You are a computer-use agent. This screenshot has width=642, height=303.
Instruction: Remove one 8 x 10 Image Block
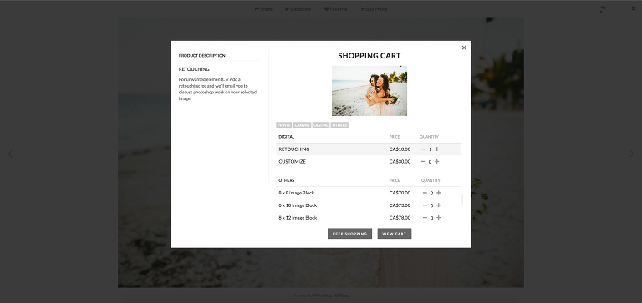[425, 205]
